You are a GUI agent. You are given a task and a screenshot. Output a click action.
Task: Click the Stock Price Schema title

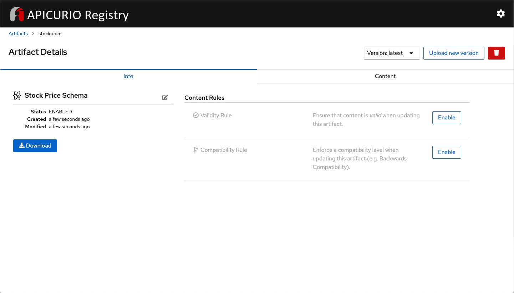tap(56, 96)
